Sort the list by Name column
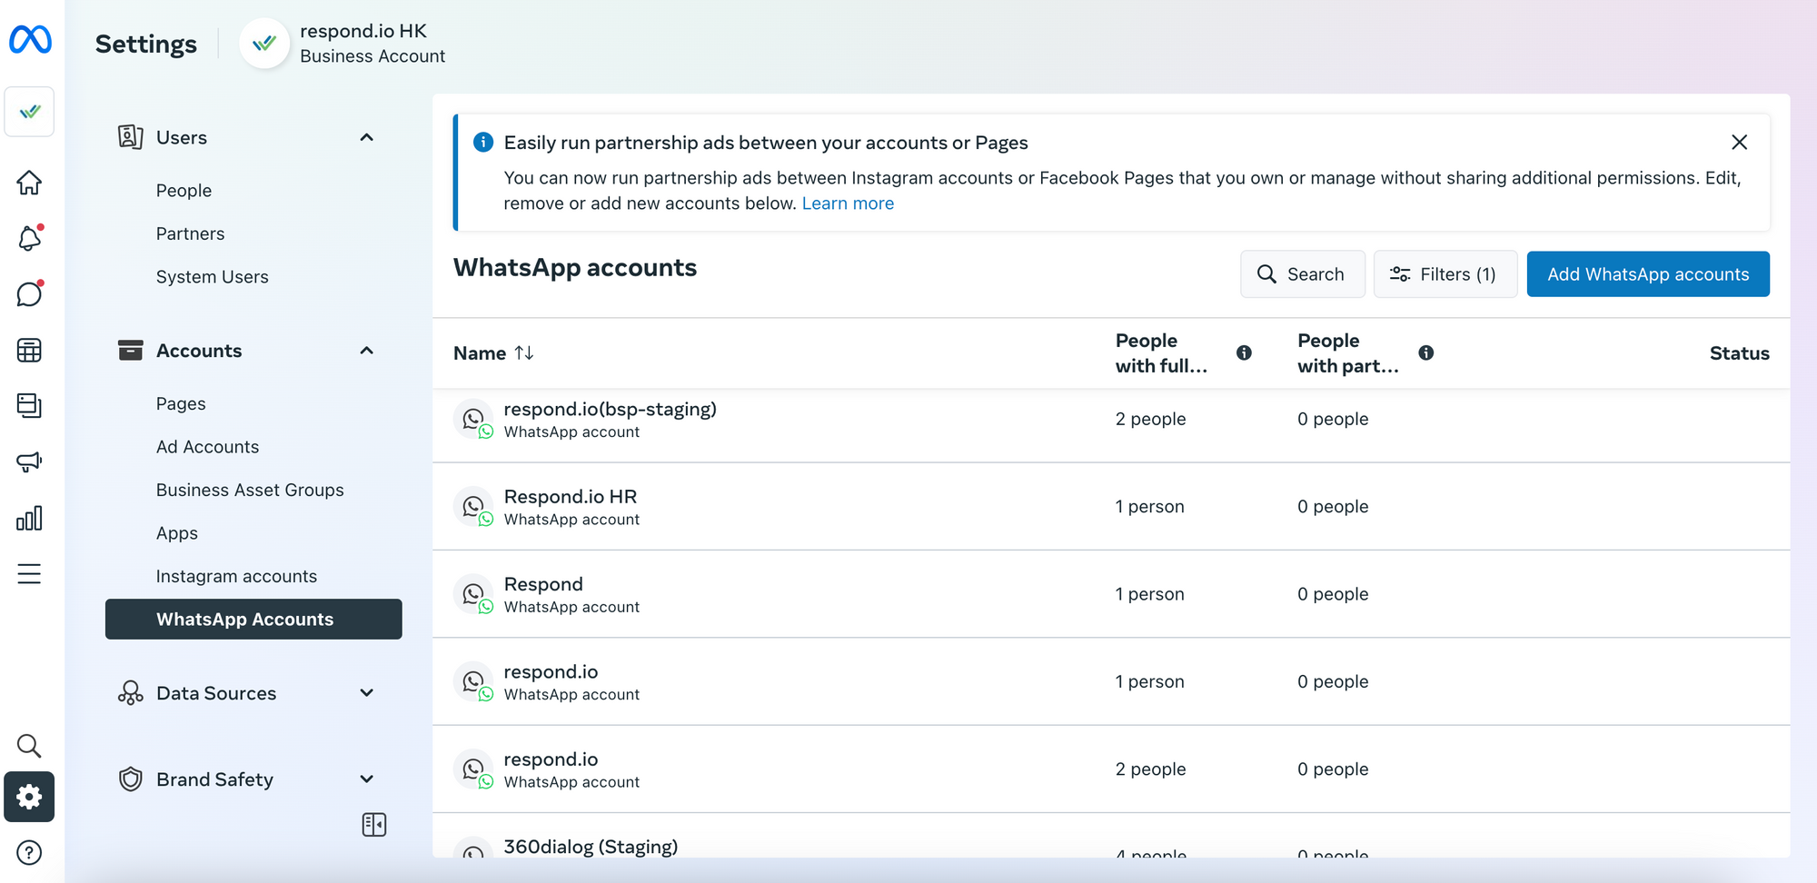This screenshot has width=1817, height=883. click(523, 352)
